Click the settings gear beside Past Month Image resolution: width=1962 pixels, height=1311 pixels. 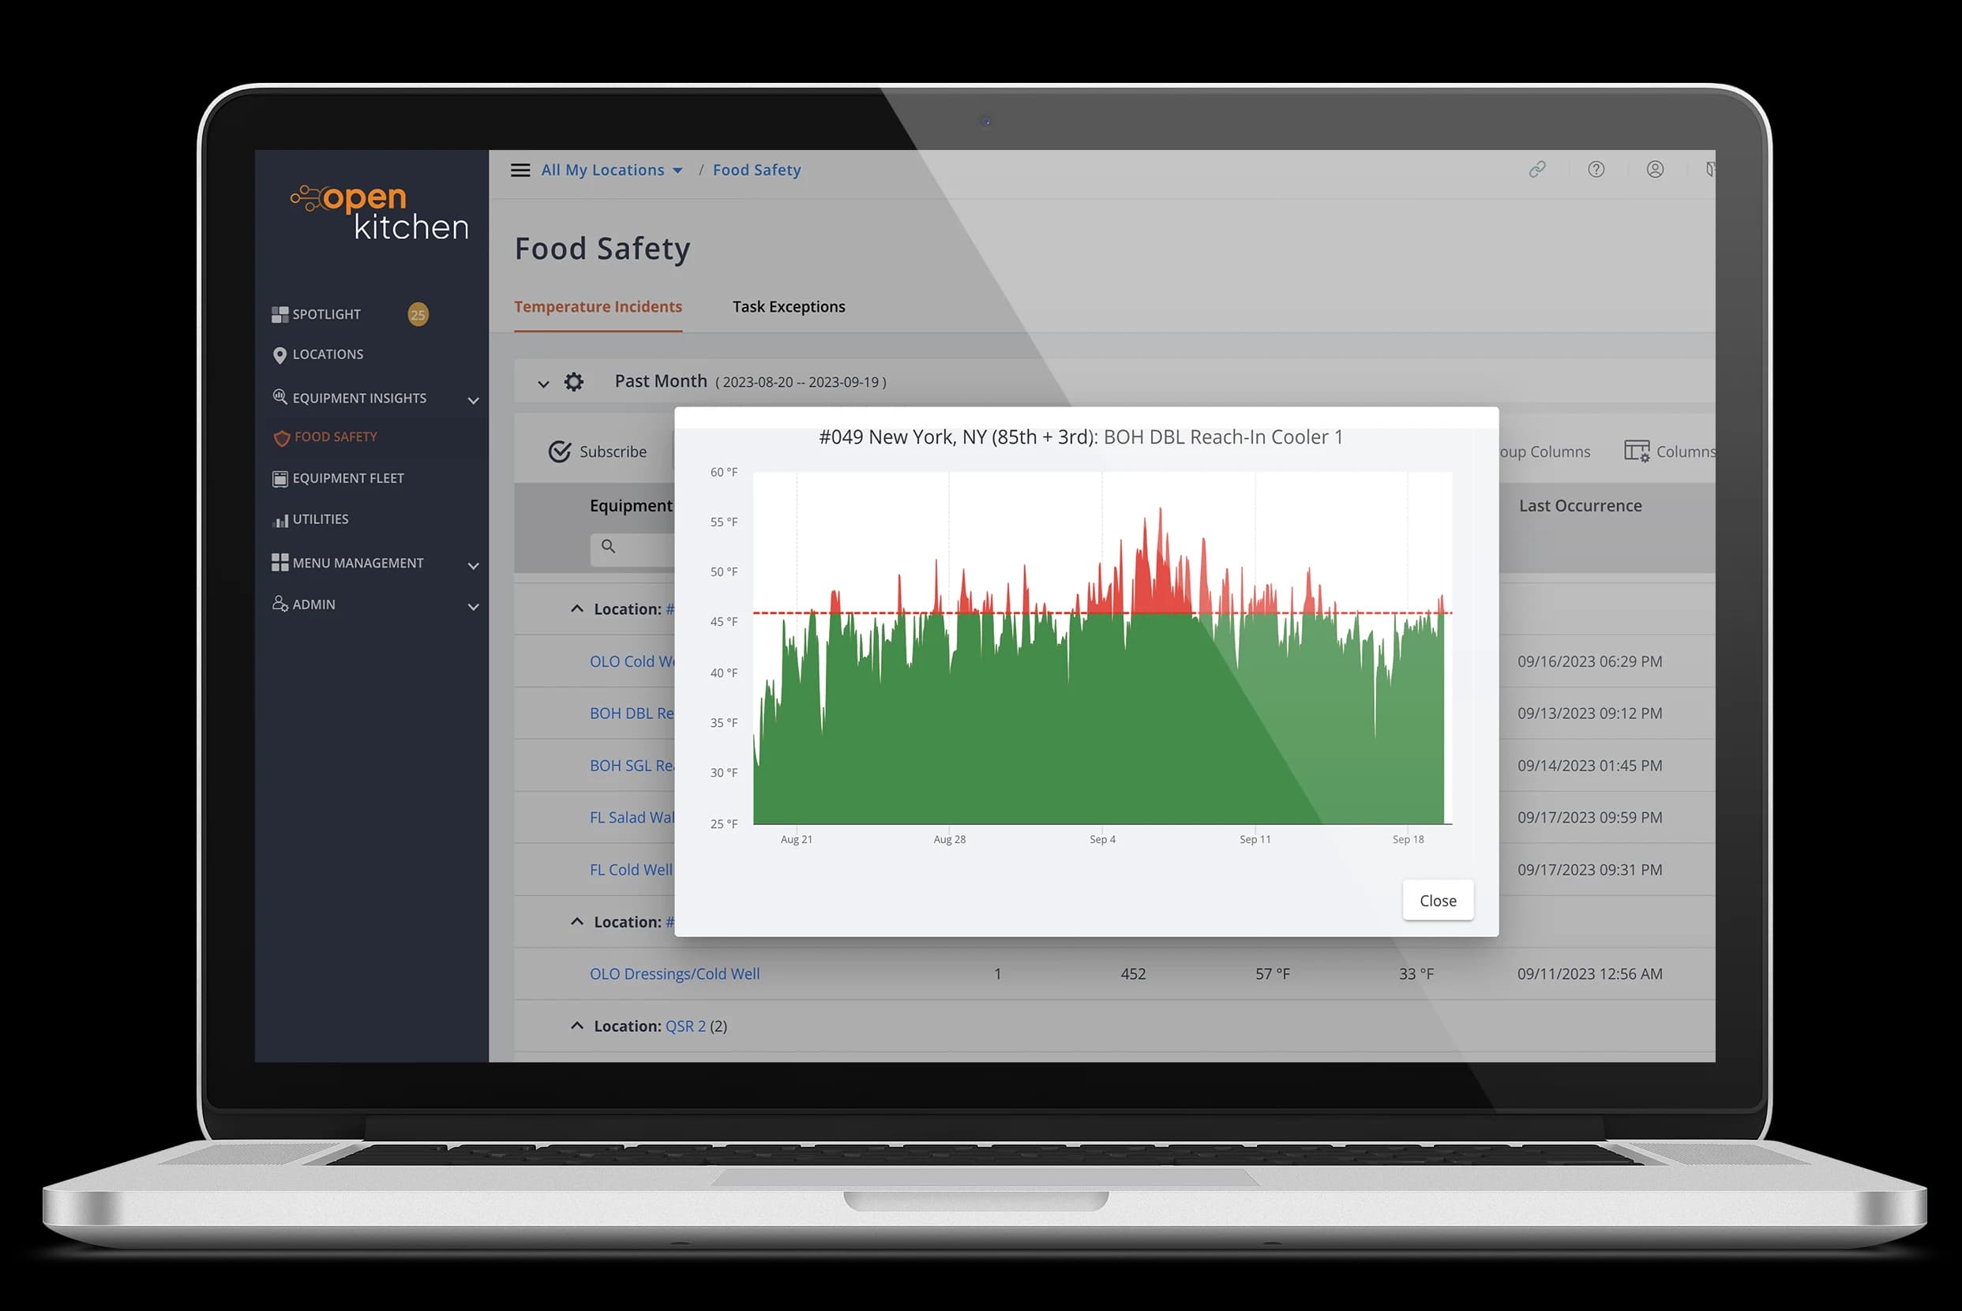click(x=574, y=382)
